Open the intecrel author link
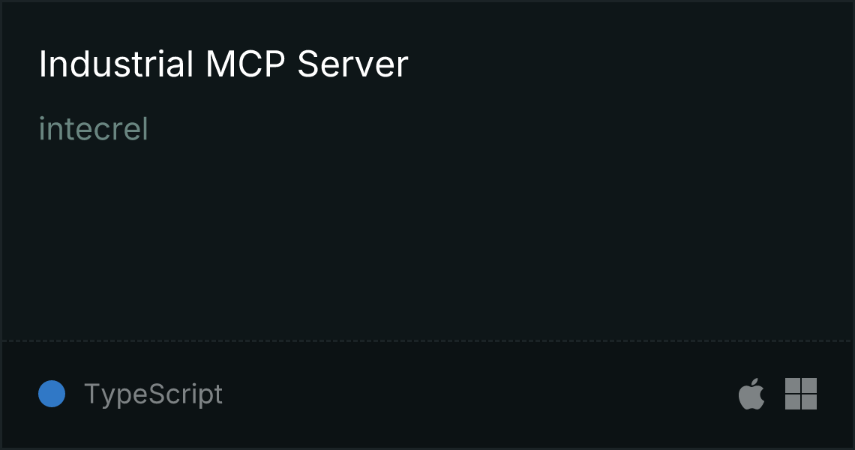This screenshot has width=855, height=450. click(93, 129)
